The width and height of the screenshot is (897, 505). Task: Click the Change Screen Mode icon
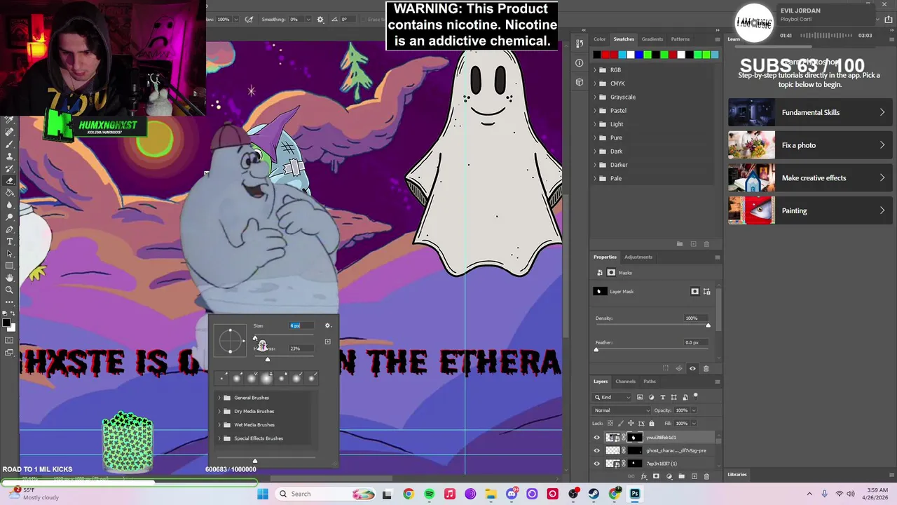click(x=10, y=352)
